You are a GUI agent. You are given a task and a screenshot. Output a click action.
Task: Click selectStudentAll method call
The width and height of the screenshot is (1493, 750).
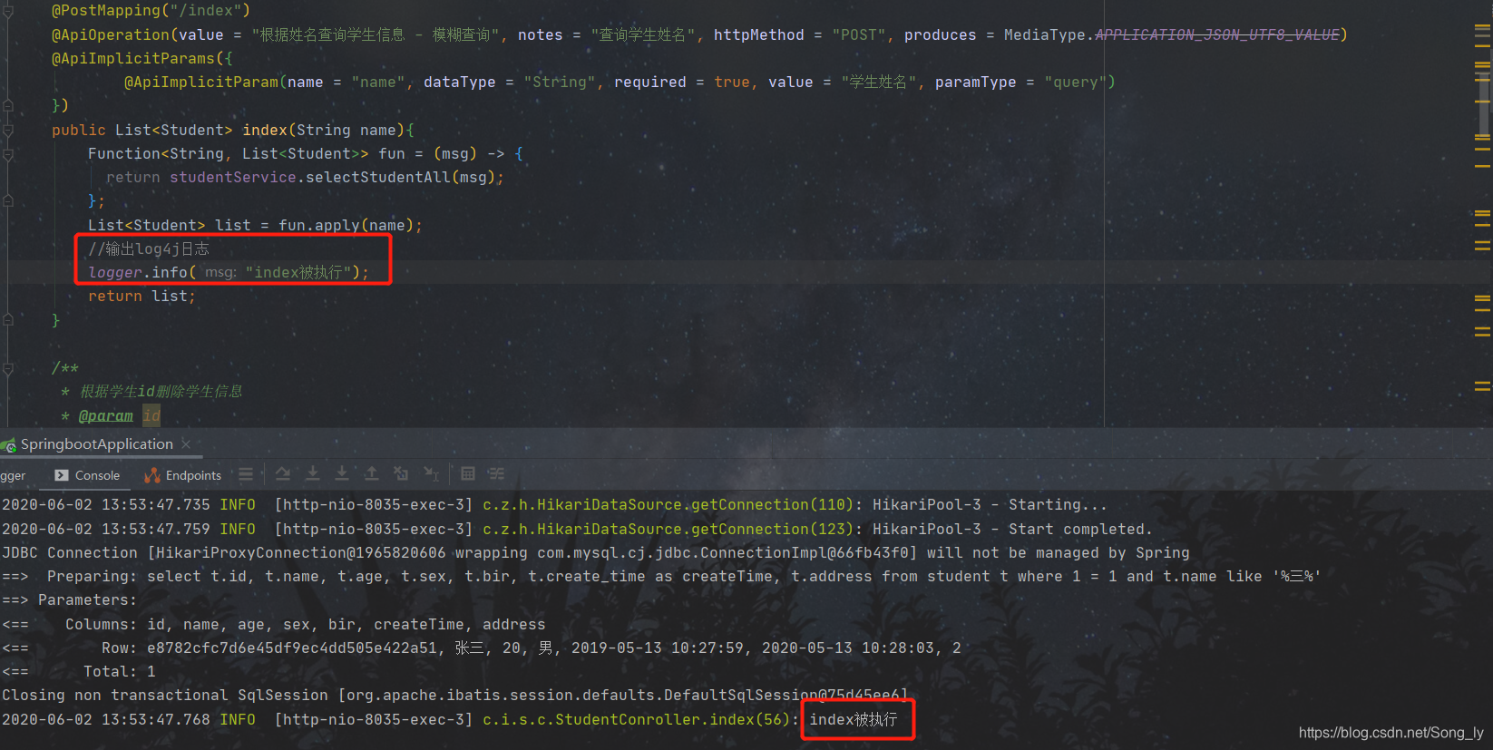[x=377, y=178]
